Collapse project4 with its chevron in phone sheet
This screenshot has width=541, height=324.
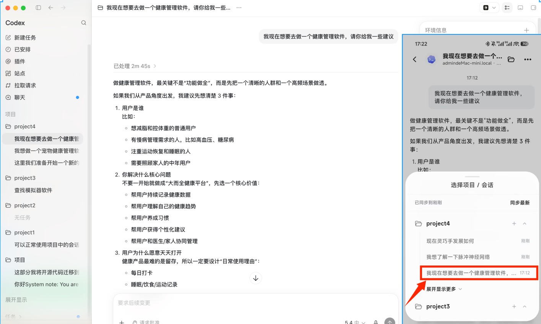tap(525, 224)
